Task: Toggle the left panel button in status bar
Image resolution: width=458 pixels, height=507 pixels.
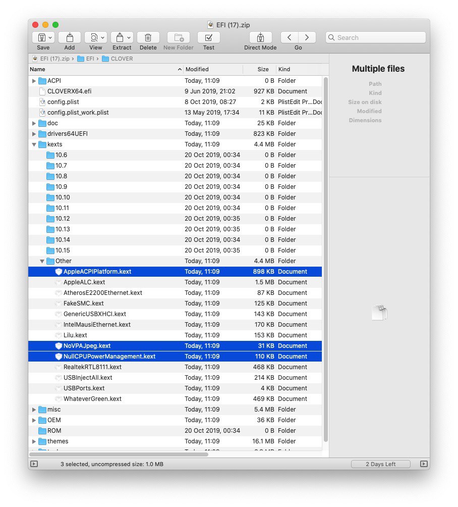Action: tap(34, 464)
